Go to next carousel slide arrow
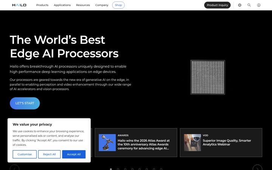 click(x=257, y=168)
